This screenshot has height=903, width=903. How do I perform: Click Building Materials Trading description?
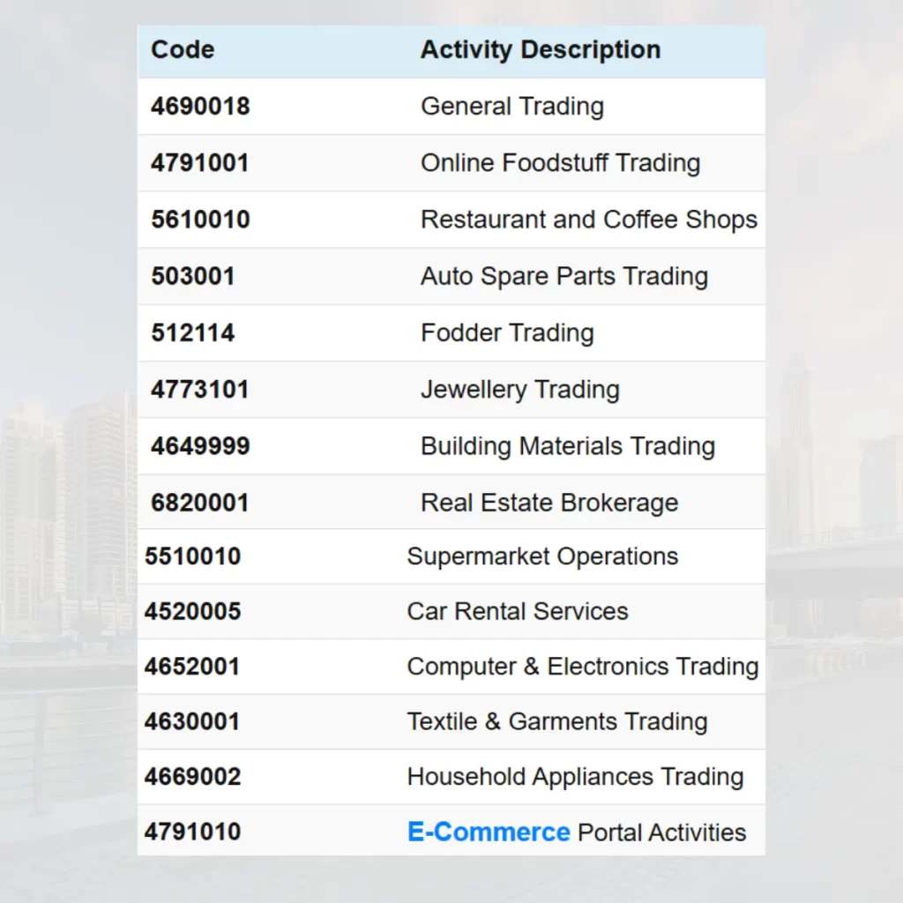pos(567,446)
